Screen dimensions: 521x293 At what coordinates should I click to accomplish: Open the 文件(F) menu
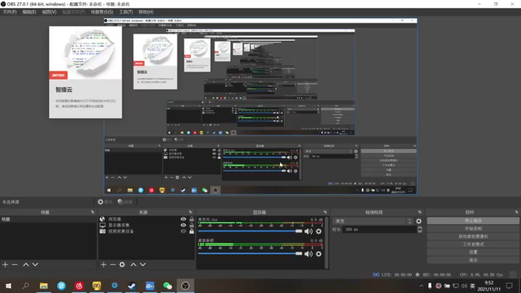click(10, 12)
